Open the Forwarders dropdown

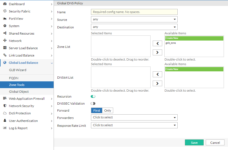coord(134,118)
